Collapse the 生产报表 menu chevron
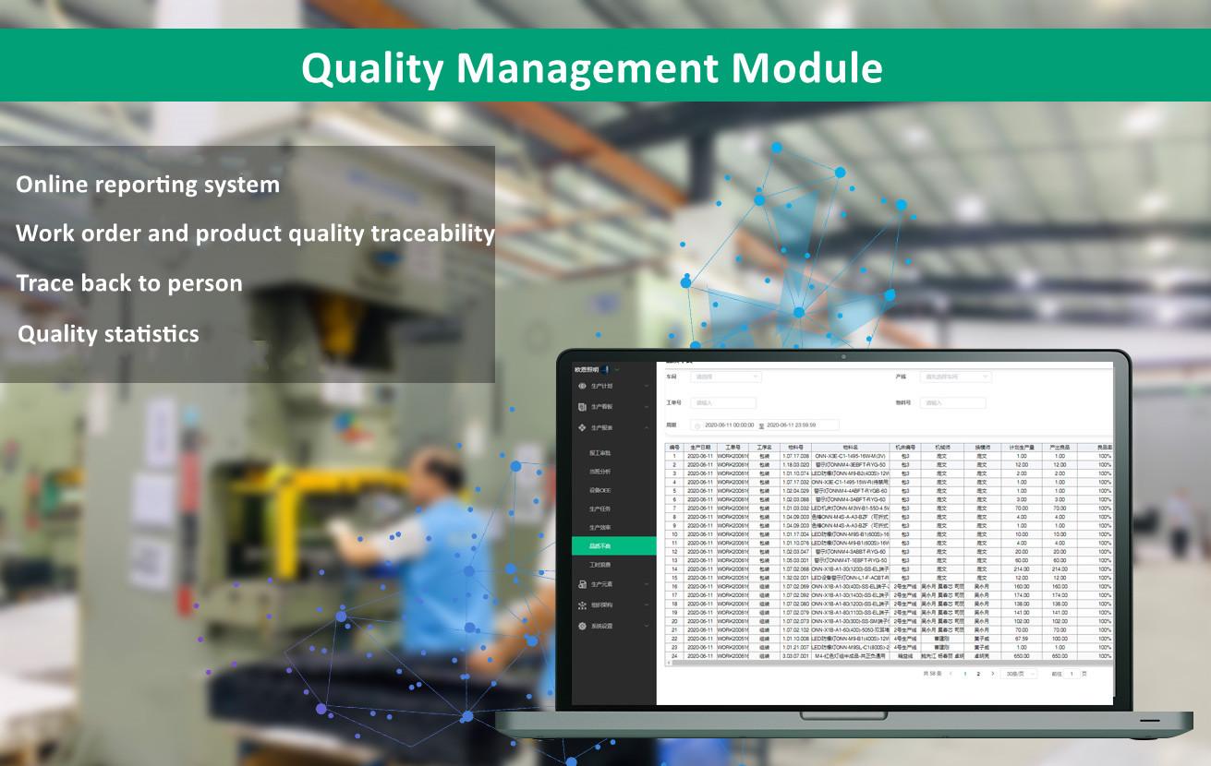Screen dimensions: 1211x766 pos(646,428)
